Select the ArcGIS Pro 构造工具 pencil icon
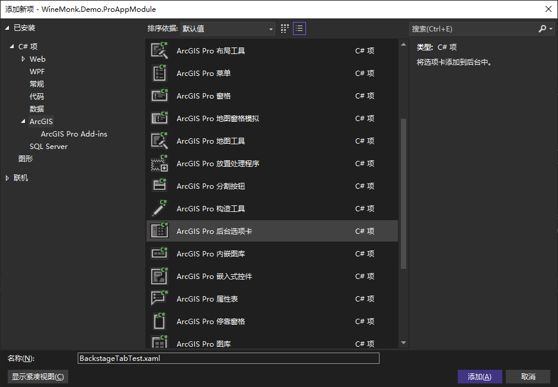 point(159,208)
